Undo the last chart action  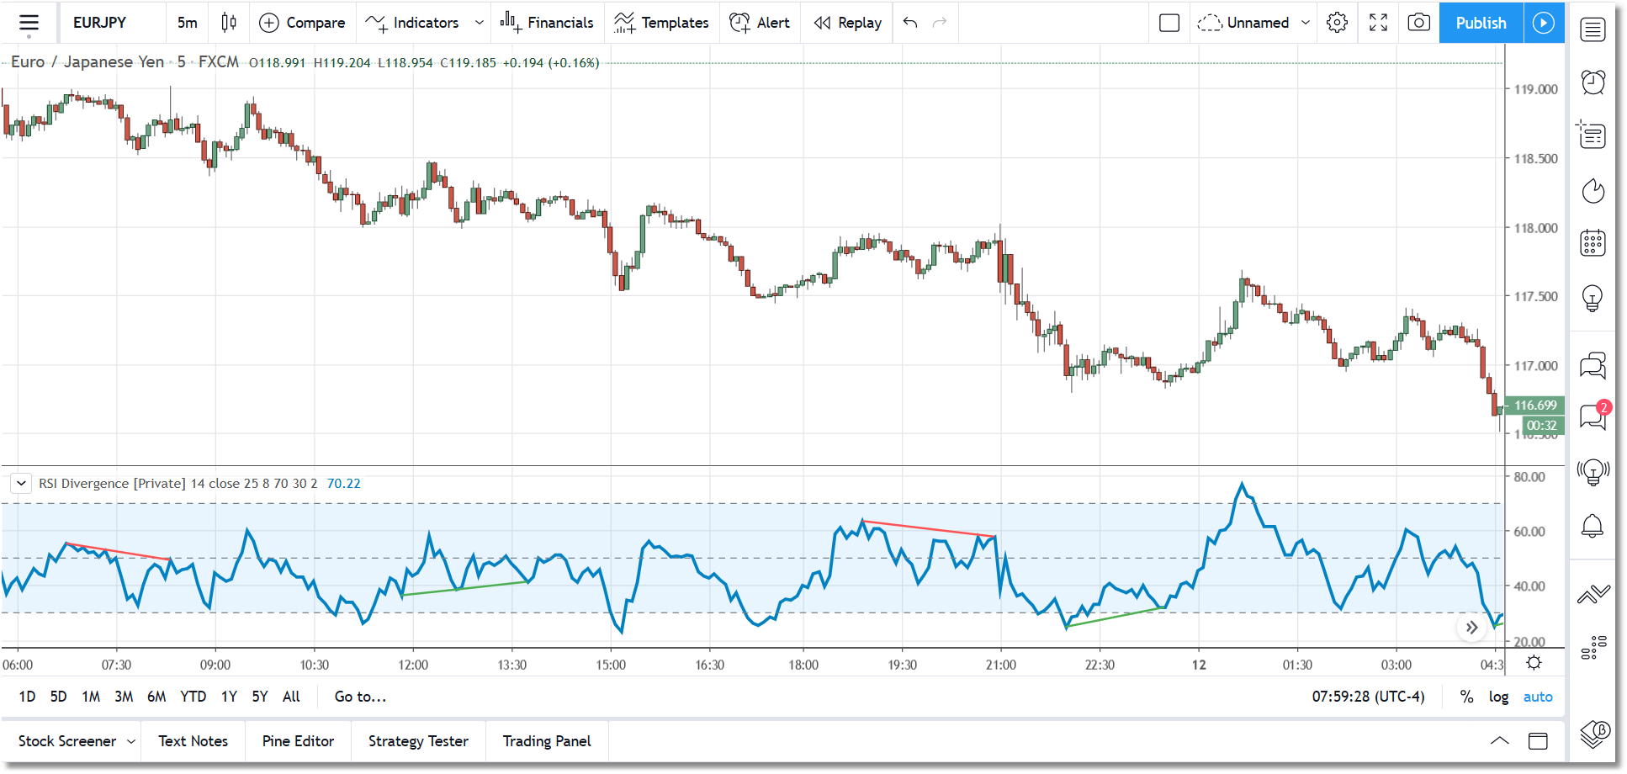tap(910, 23)
